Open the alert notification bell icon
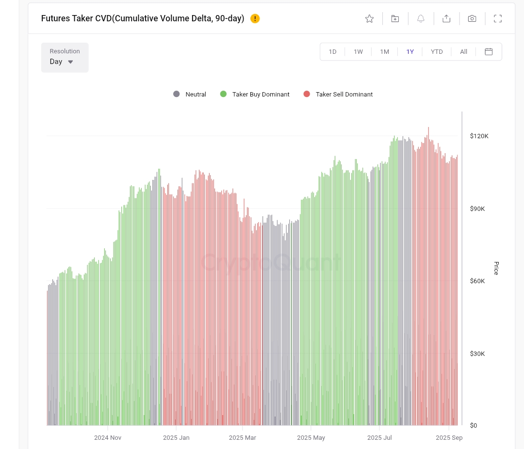Screen dimensions: 524x449 click(421, 18)
